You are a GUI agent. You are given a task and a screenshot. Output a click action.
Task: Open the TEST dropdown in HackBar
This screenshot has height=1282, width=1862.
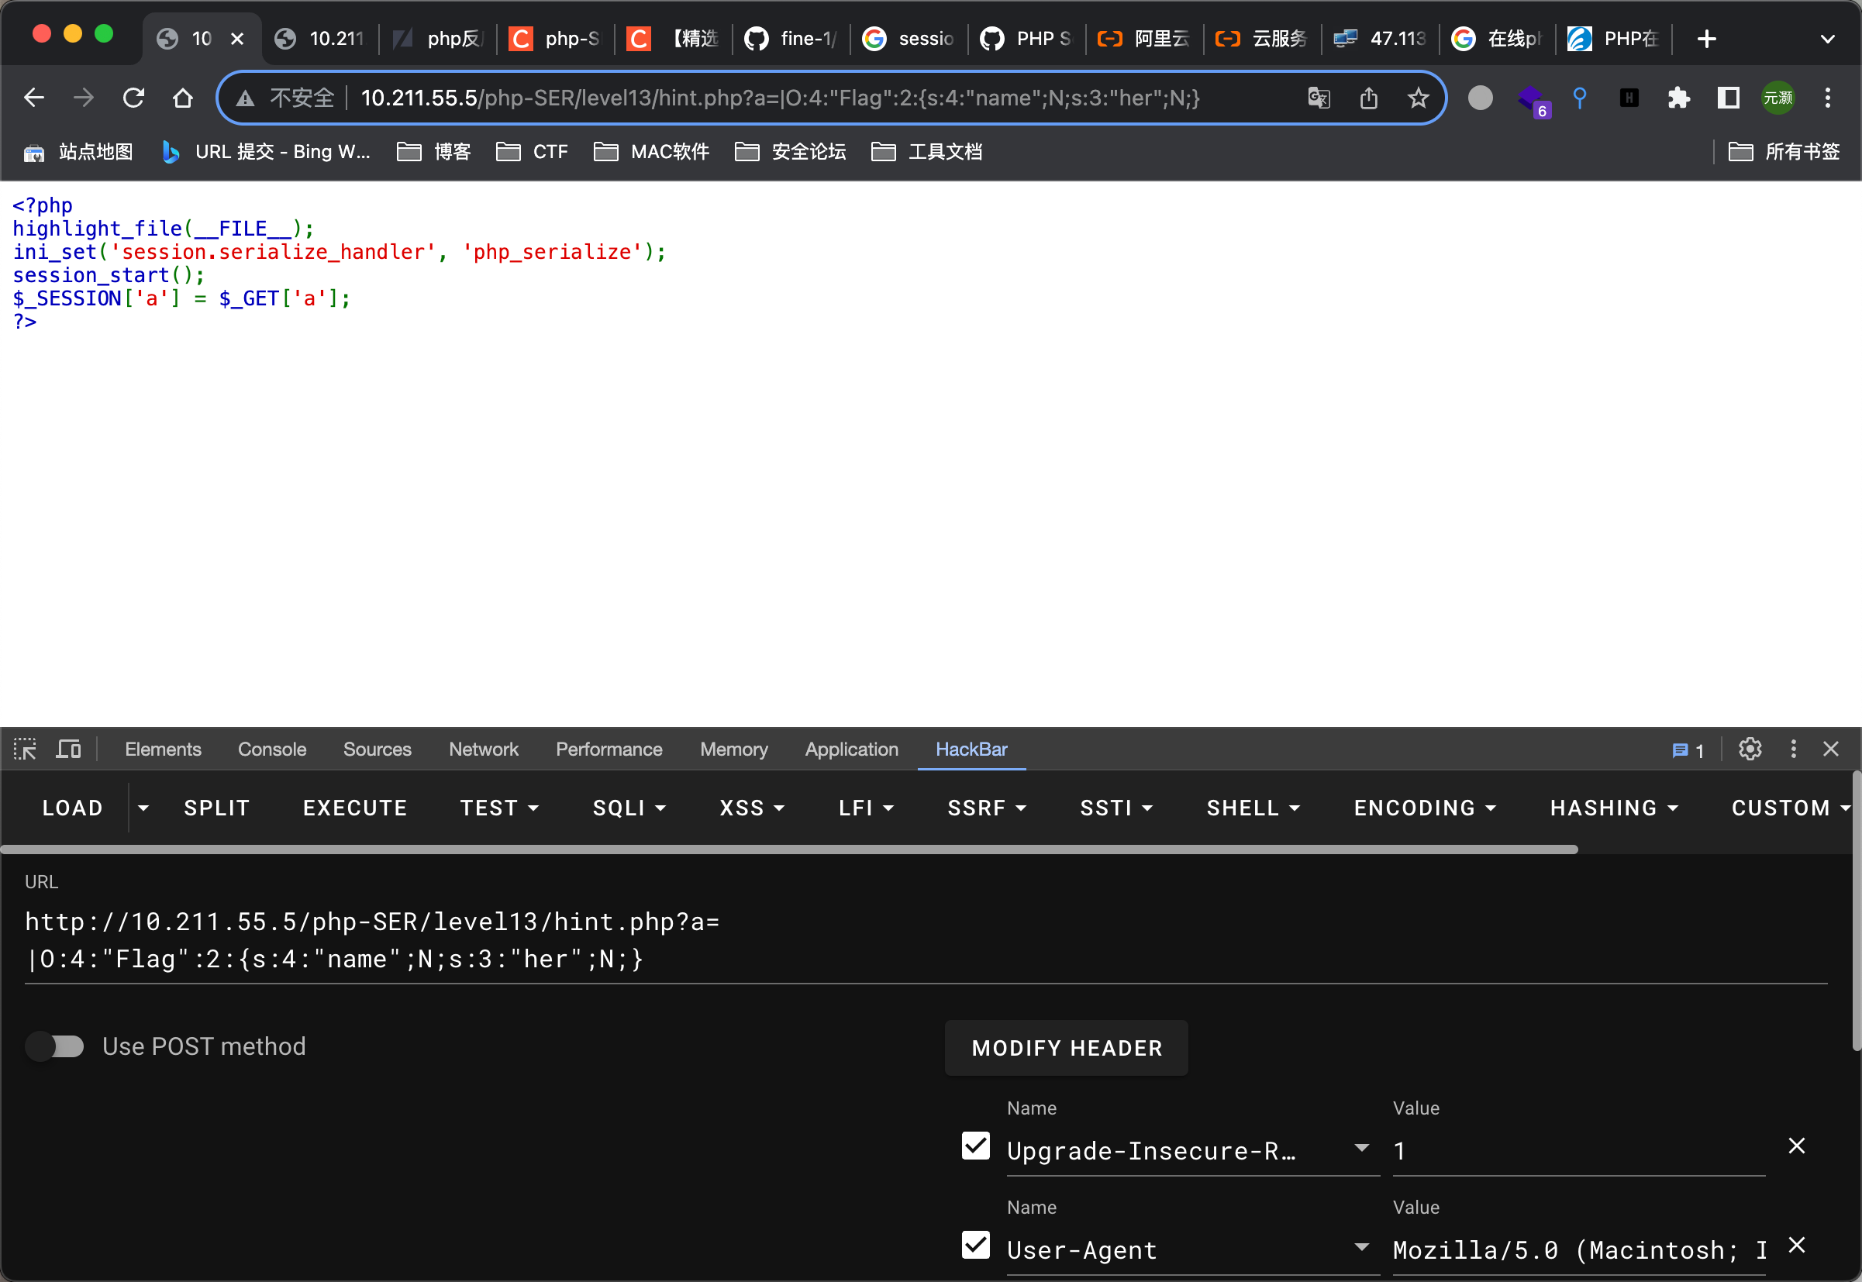499,808
